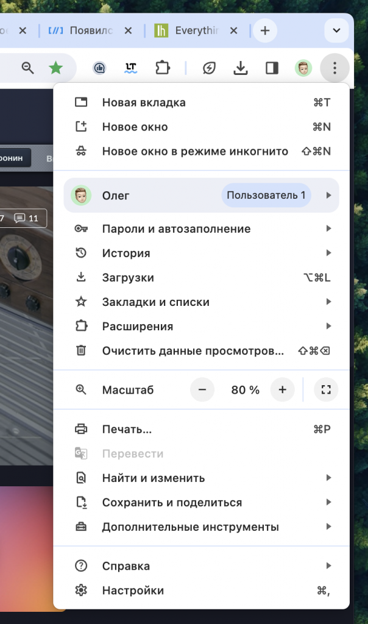
Task: Select 'Новая вкладка' menu item
Action: click(202, 102)
